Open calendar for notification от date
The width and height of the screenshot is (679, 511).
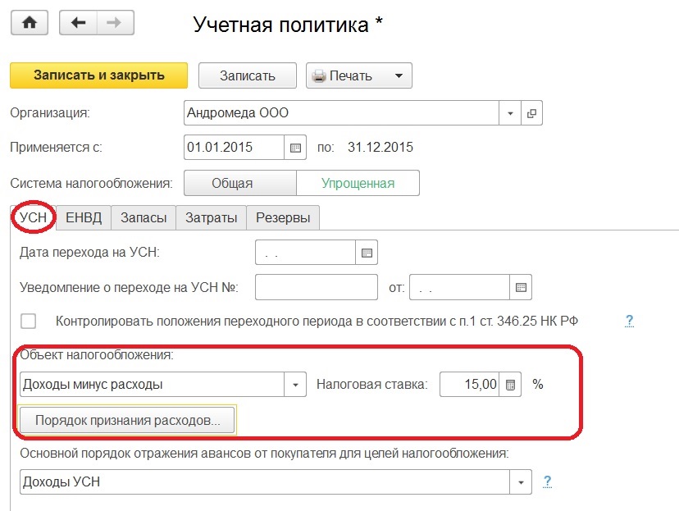point(521,287)
